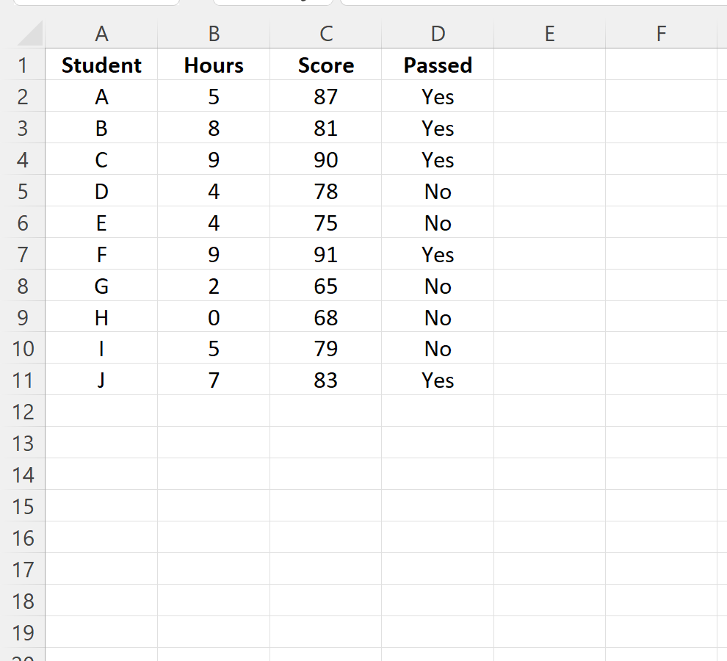Select column header C

(325, 33)
